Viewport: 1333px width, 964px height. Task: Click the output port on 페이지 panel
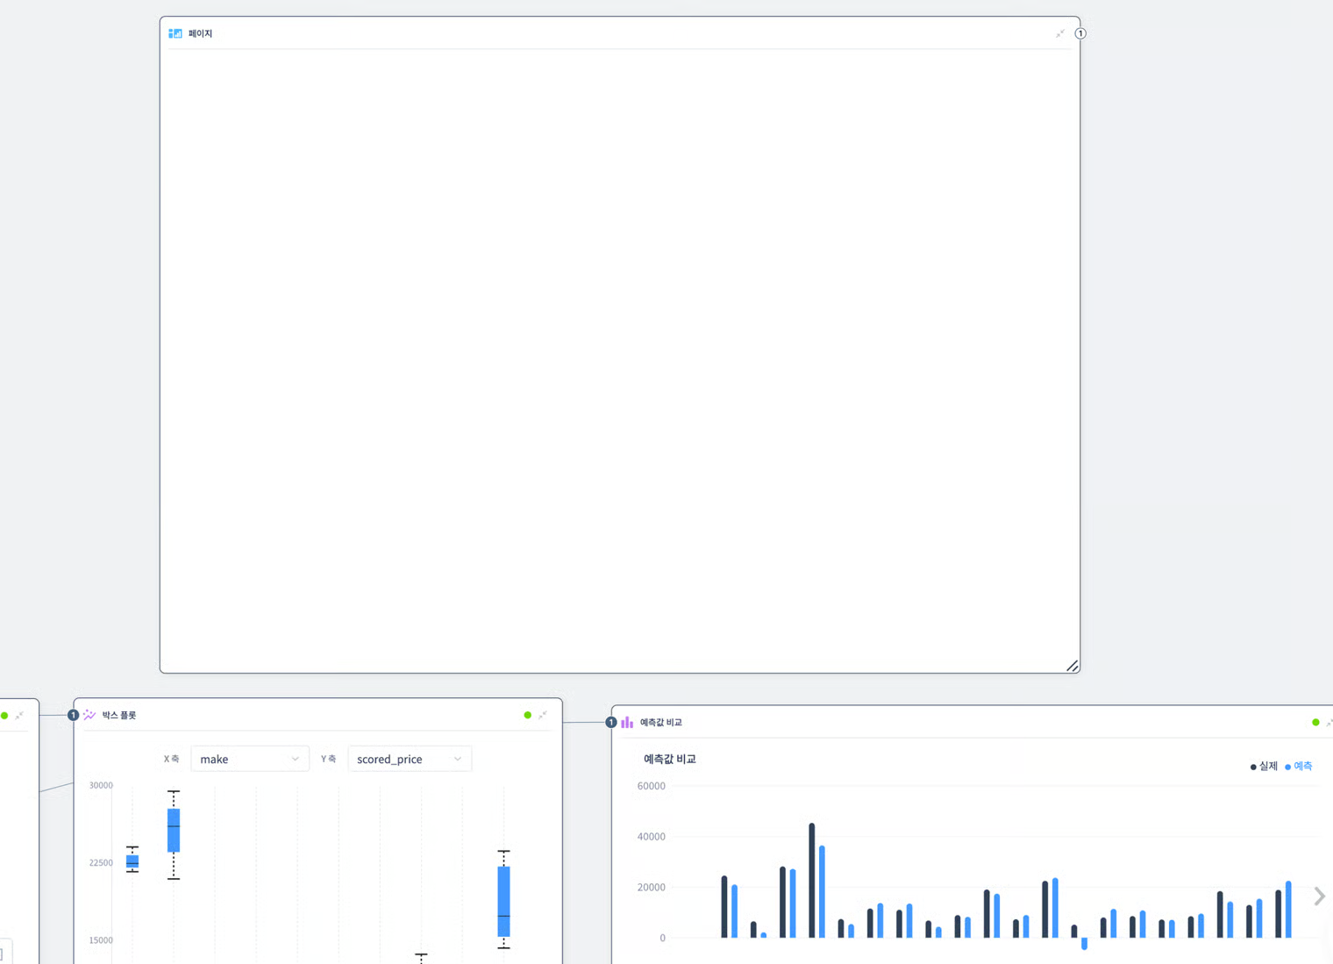1080,33
